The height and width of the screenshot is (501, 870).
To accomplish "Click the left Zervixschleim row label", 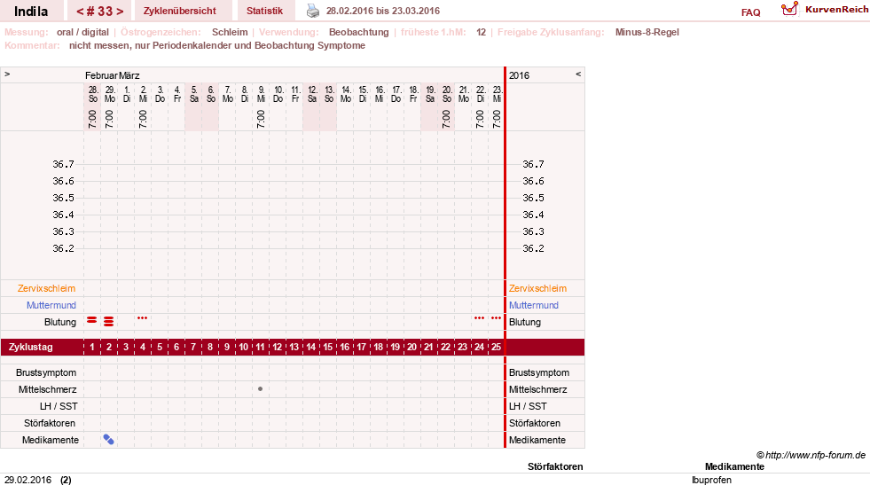I will (x=47, y=288).
